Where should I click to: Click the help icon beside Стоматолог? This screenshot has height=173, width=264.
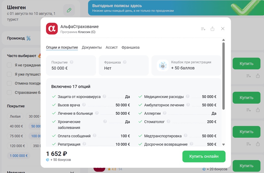(x=168, y=121)
